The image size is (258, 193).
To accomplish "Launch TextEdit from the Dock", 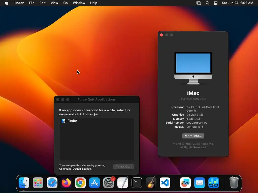I will tap(123, 183).
